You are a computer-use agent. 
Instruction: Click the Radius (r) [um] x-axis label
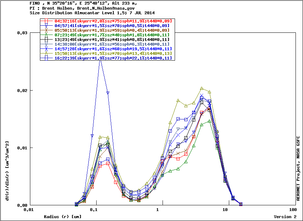pyautogui.click(x=62, y=216)
